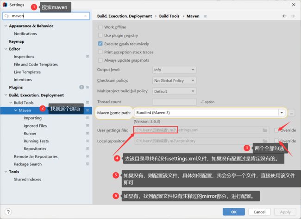Screen dimensions: 301x219
Task: Go forward with the right arrow
Action: tap(293, 16)
